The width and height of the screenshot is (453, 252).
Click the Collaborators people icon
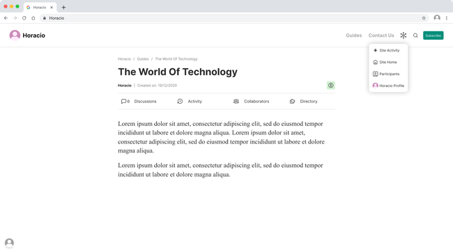pos(236,102)
